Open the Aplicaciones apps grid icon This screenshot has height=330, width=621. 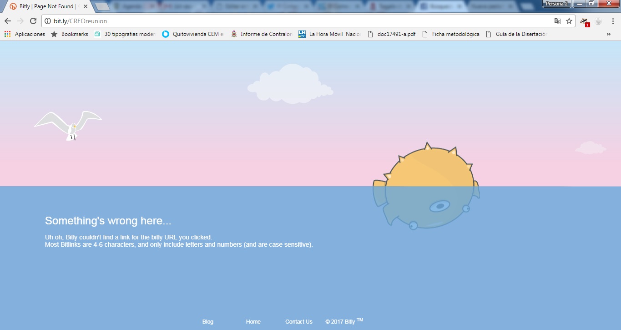click(7, 34)
